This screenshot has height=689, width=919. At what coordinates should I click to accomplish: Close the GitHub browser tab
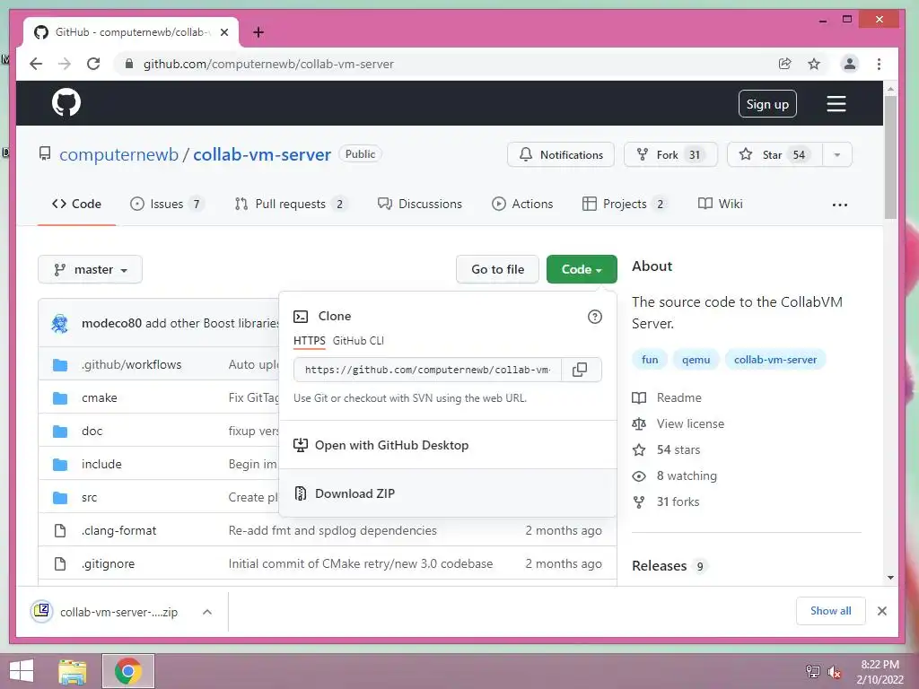tap(223, 32)
